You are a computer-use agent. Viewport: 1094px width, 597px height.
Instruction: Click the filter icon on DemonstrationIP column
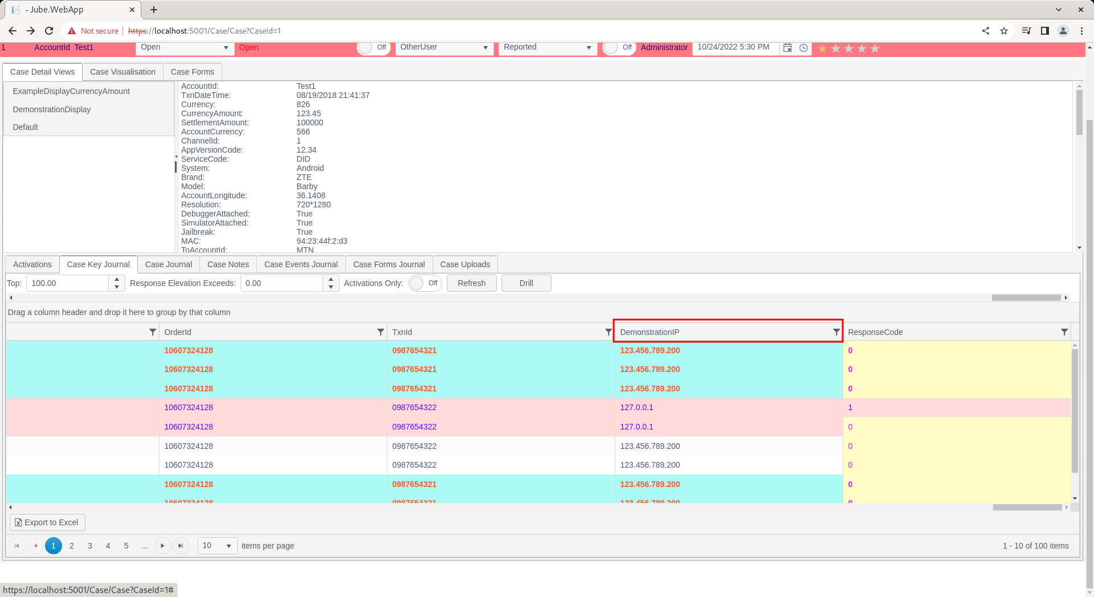pyautogui.click(x=836, y=332)
